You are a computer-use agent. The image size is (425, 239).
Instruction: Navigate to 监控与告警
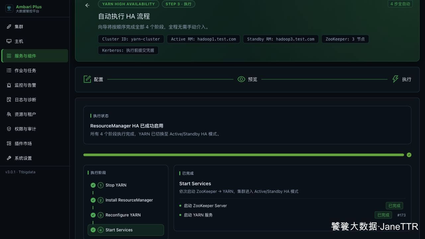pyautogui.click(x=35, y=85)
